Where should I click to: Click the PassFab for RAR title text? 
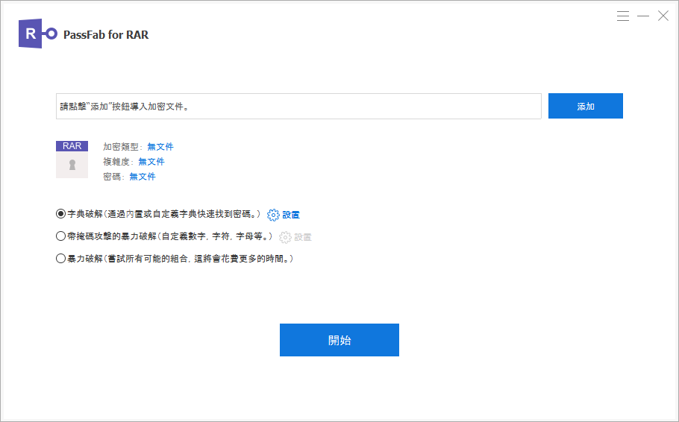coord(106,34)
